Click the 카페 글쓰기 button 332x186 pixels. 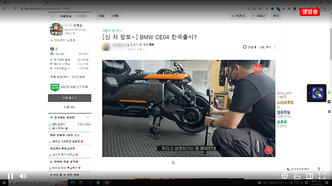point(70,98)
